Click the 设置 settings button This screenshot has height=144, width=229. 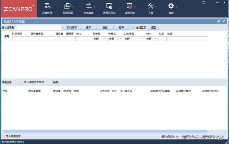coord(153,27)
